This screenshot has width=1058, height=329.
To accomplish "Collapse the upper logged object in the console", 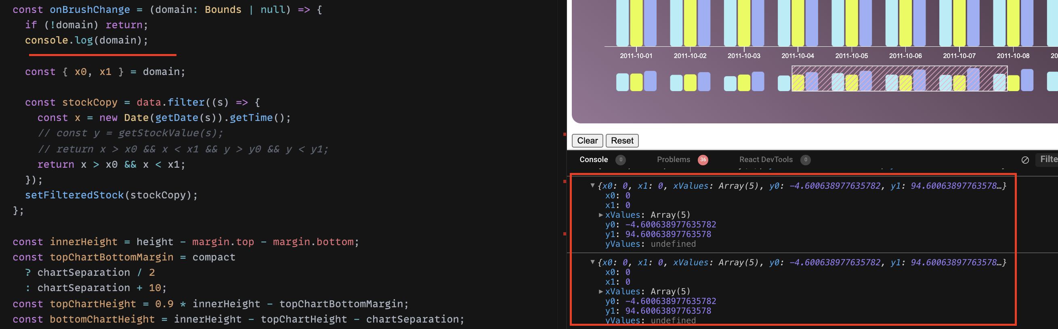I will coord(592,185).
